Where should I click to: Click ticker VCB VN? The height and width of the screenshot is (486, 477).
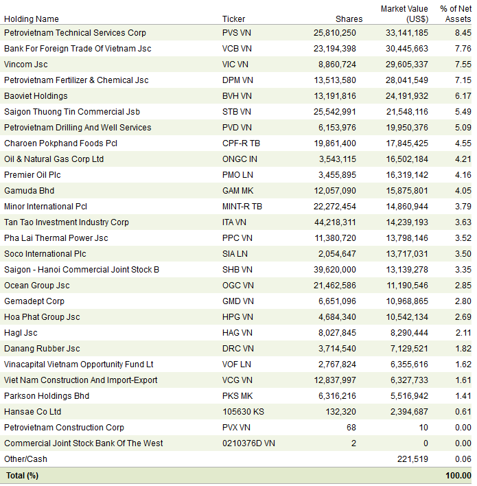[237, 49]
